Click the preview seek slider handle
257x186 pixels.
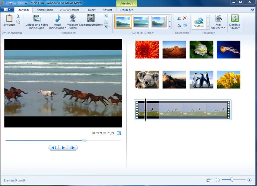pos(84,140)
